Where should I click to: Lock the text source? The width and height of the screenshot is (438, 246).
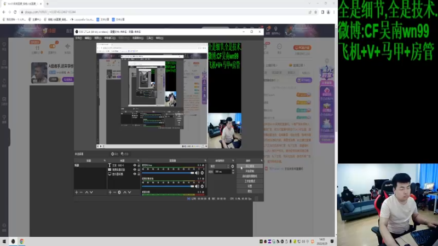[x=139, y=166]
